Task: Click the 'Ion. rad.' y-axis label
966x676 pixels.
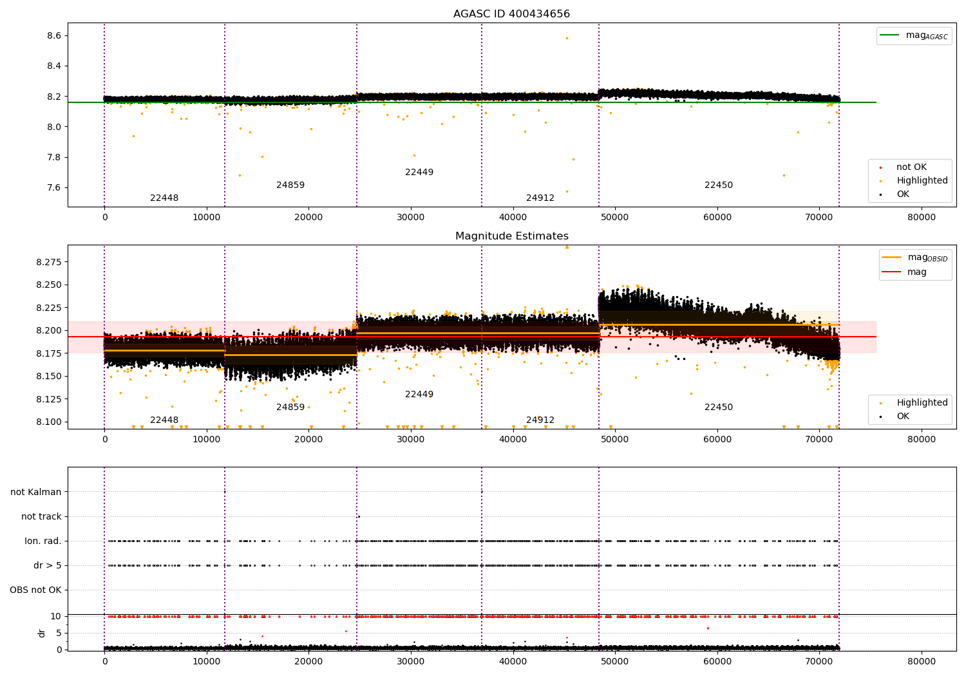Action: pyautogui.click(x=43, y=541)
